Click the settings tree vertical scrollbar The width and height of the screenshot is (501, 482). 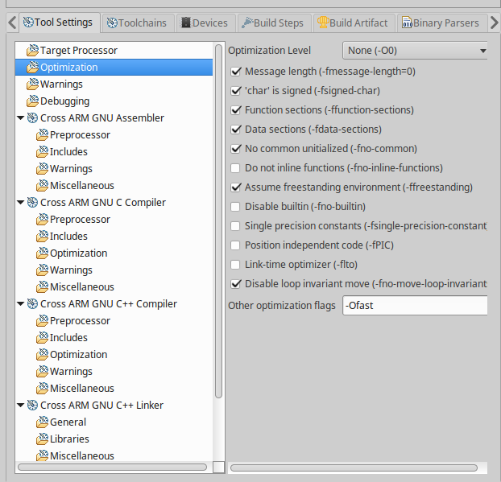218,221
